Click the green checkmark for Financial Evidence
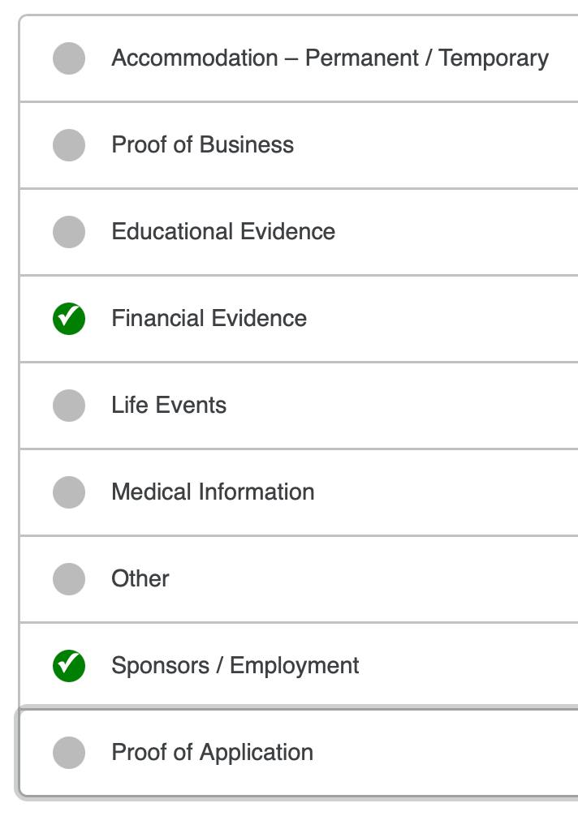578x816 pixels. click(69, 319)
